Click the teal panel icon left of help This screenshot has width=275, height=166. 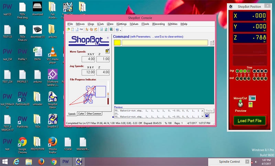point(111,29)
